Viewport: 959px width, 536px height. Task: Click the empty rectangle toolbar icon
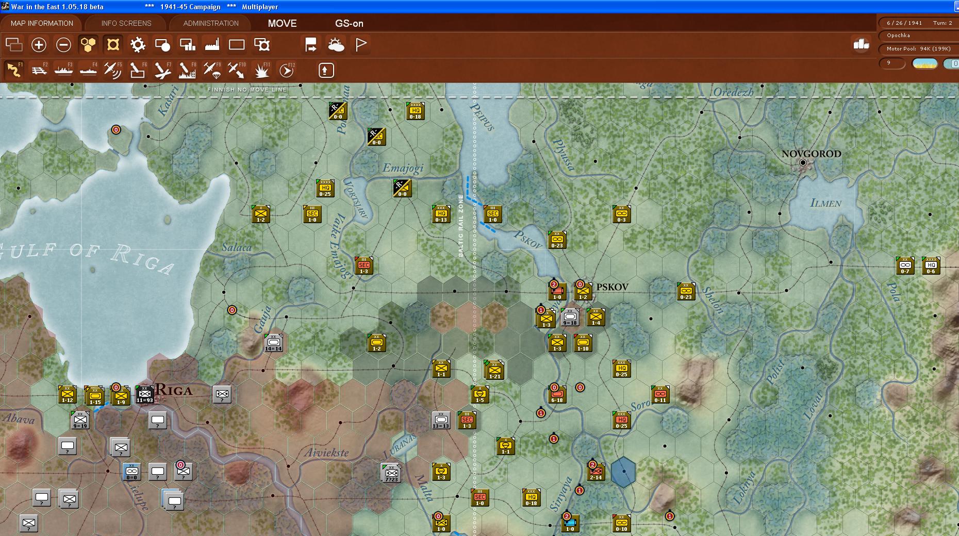pyautogui.click(x=237, y=45)
